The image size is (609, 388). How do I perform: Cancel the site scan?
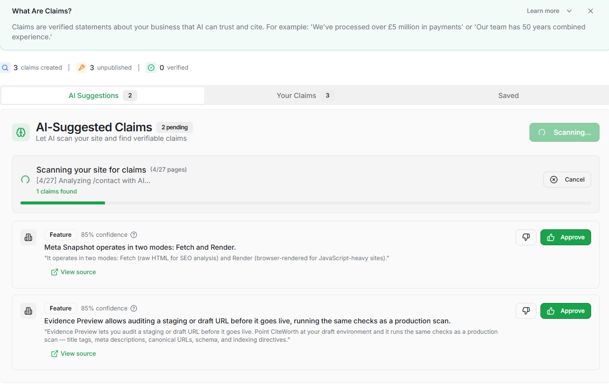(567, 180)
